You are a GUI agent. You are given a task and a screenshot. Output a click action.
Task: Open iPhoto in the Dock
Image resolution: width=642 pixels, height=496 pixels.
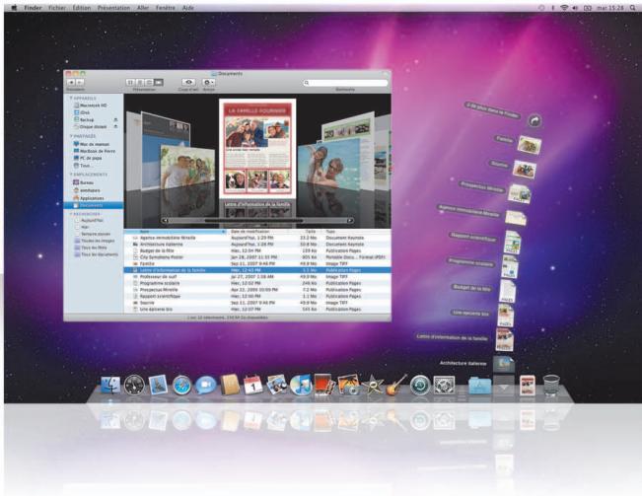click(349, 385)
